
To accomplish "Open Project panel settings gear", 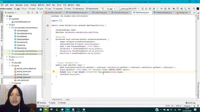I will 37,12.
